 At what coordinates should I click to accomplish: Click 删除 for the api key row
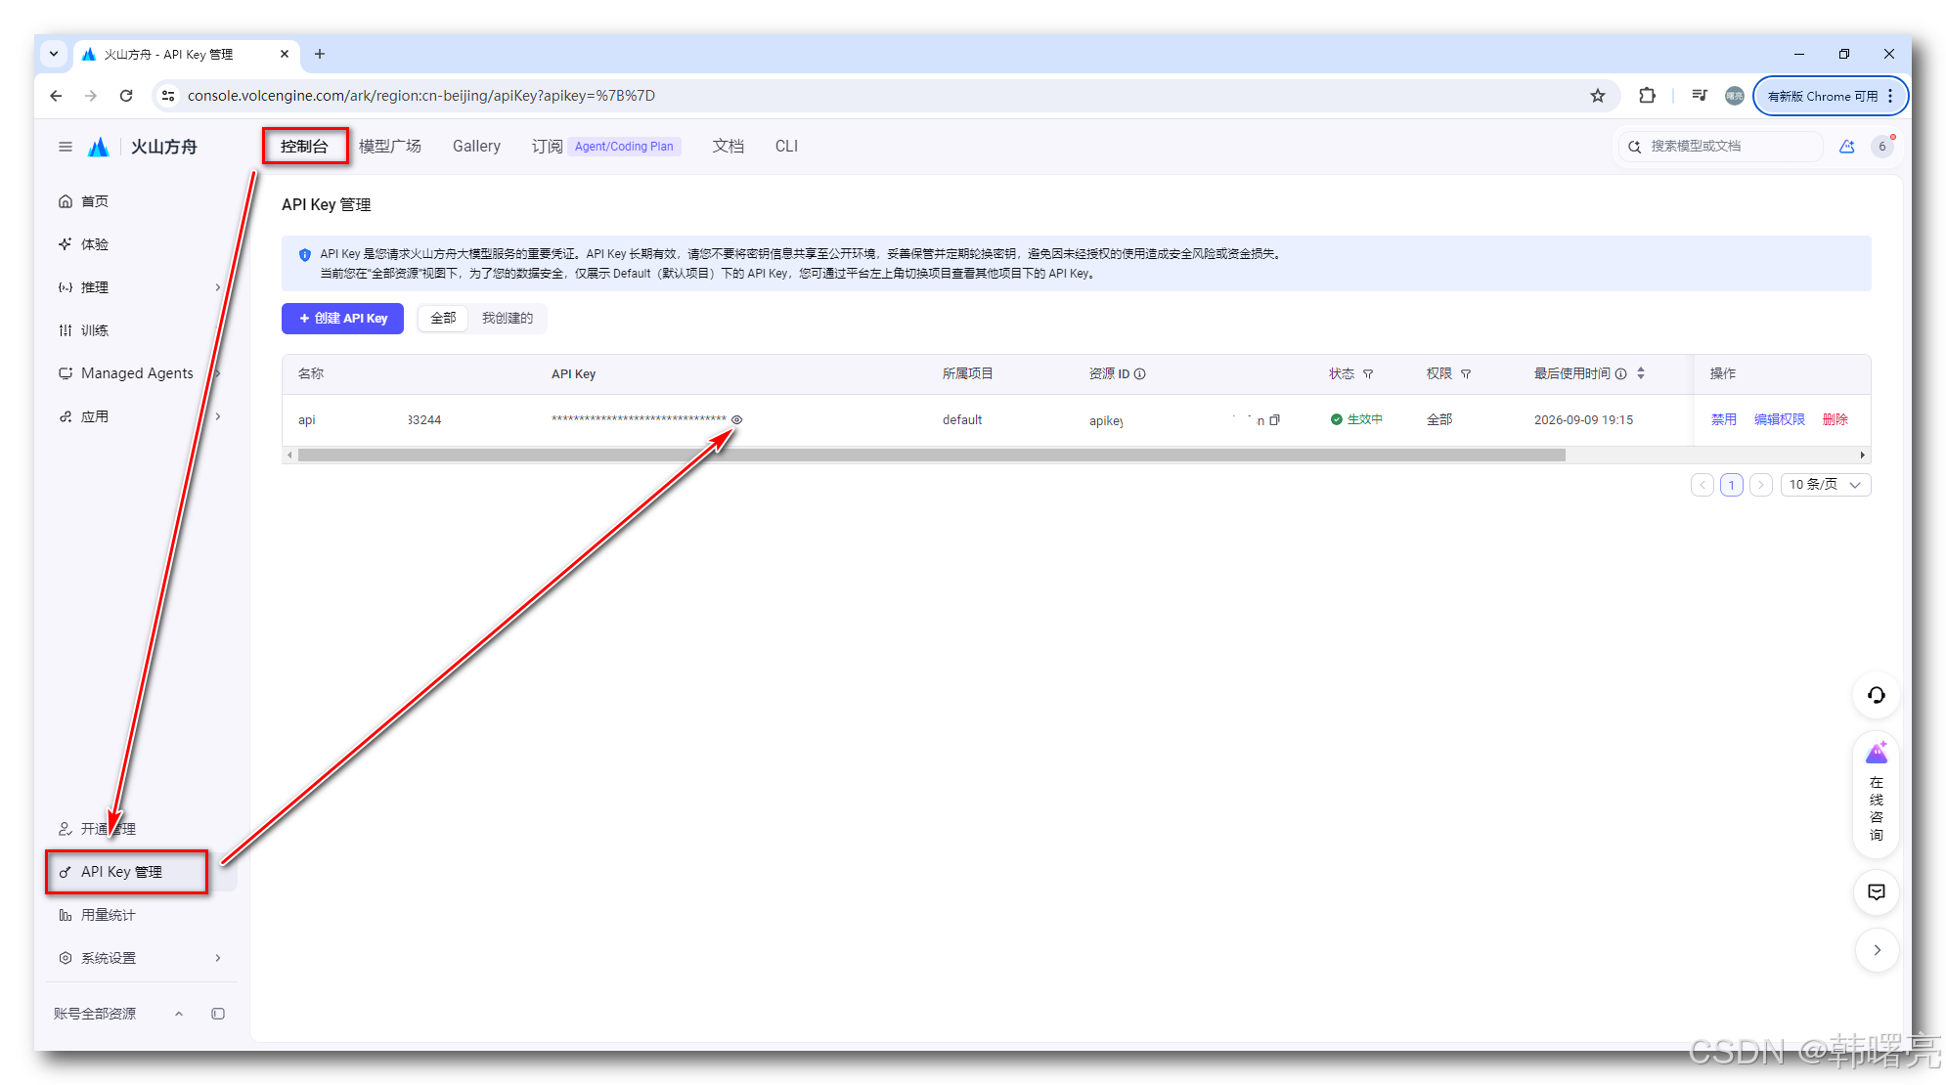(x=1835, y=419)
